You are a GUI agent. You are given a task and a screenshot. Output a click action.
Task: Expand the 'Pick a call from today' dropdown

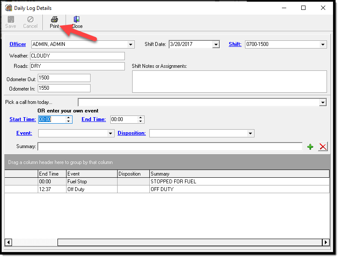coord(322,102)
